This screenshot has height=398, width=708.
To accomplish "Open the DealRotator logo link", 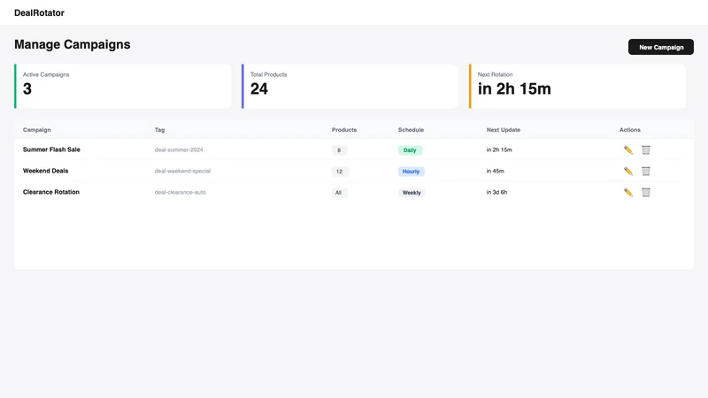I will click(39, 12).
